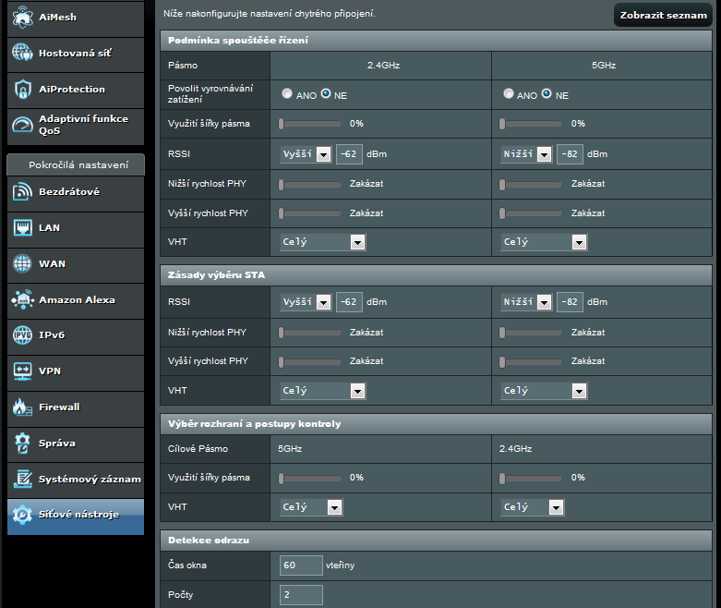This screenshot has width=721, height=608.
Task: Enable ANO load balancing for 2.4GHz
Action: point(287,94)
